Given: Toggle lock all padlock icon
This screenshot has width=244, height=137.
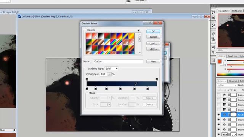Looking at the screenshot, I should 235,90.
